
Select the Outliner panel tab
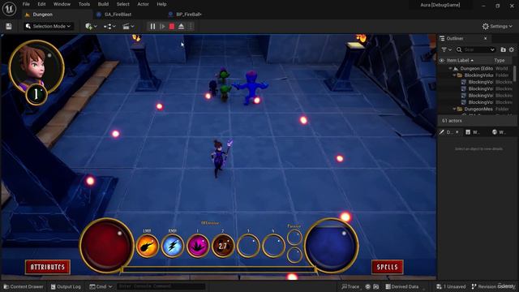pyautogui.click(x=455, y=39)
